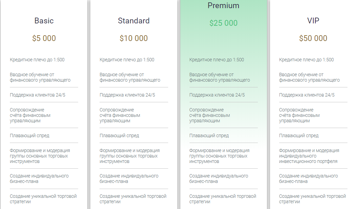Select the Standard plan heading
Image resolution: width=359 pixels, height=209 pixels.
[134, 21]
